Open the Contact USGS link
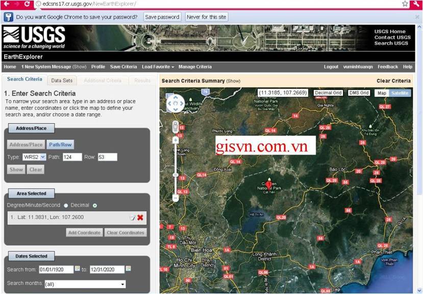 pyautogui.click(x=392, y=38)
